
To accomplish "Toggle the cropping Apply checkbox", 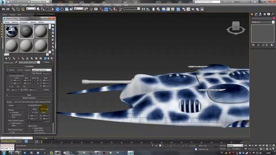I will tap(31, 109).
